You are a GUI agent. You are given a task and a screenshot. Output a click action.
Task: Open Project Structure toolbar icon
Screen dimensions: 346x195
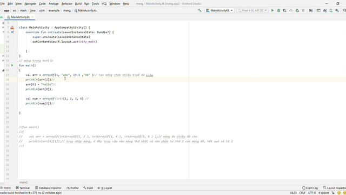pyautogui.click(x=311, y=10)
